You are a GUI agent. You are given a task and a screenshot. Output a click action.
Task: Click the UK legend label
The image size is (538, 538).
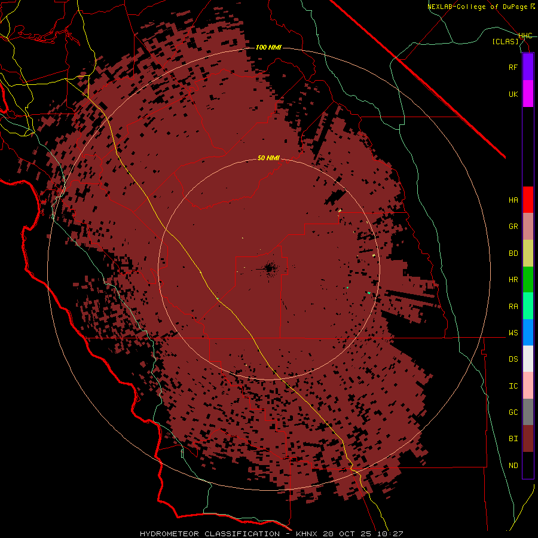coord(513,94)
